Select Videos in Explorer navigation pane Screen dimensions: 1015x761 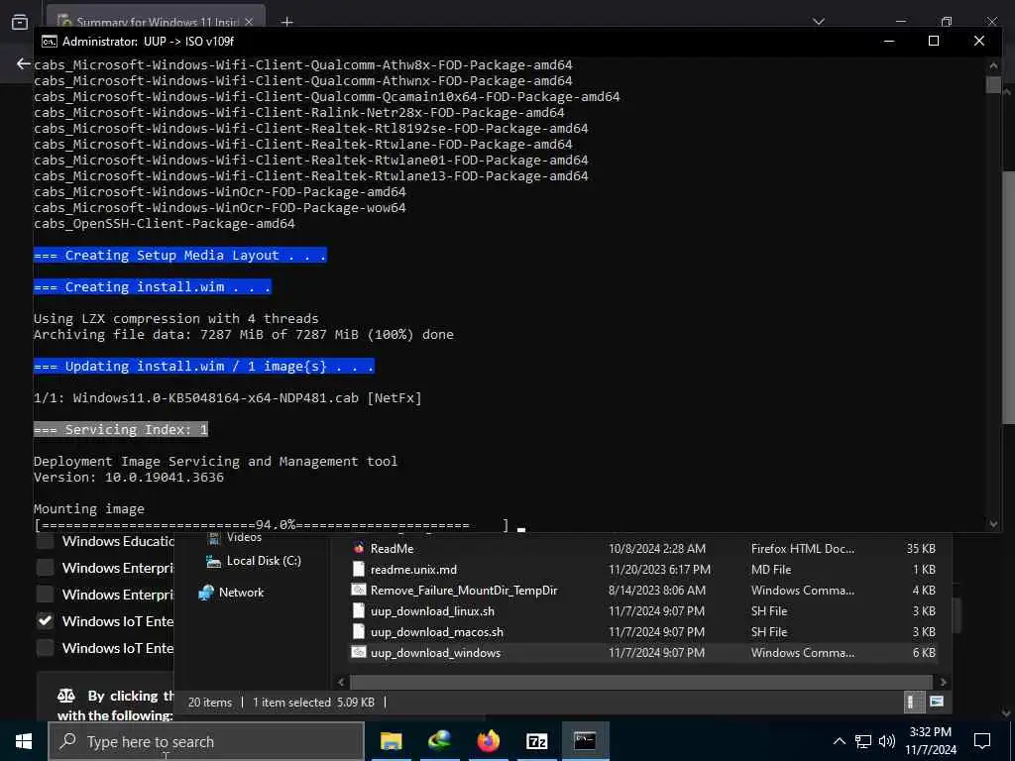pos(244,537)
